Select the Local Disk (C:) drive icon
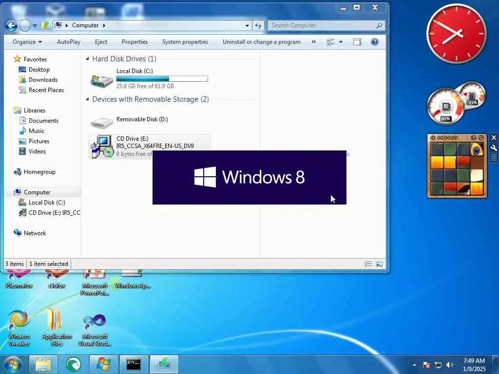499x374 pixels. point(102,80)
